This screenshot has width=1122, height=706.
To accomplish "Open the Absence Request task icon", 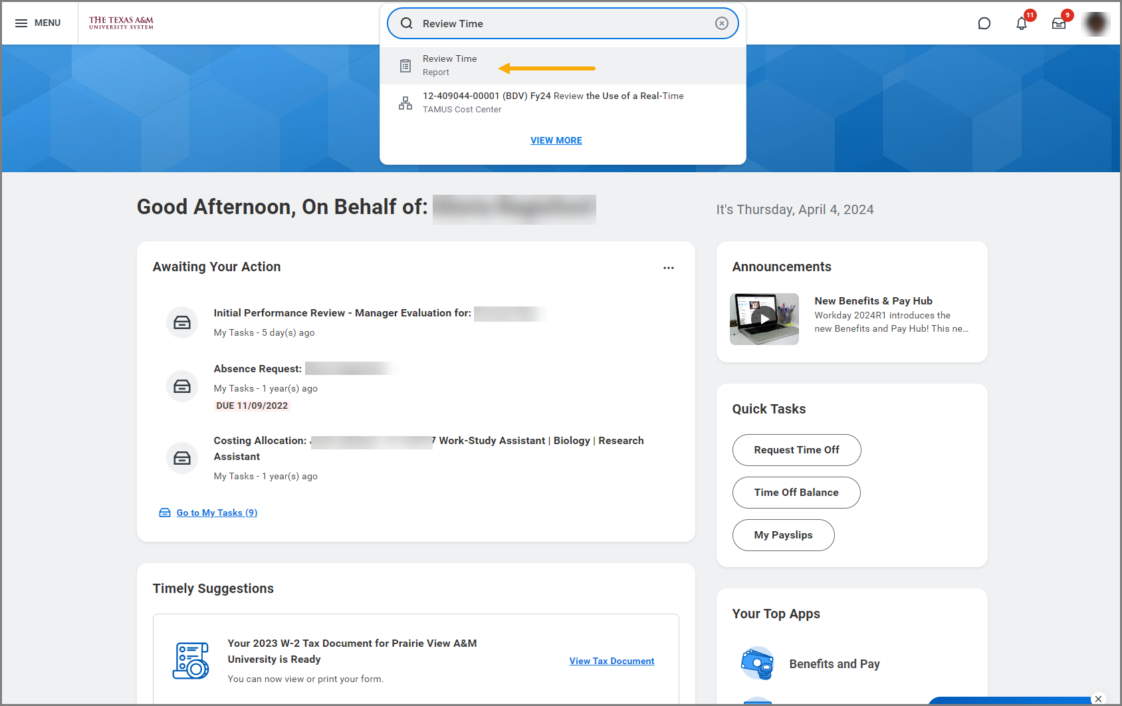I will coord(182,386).
